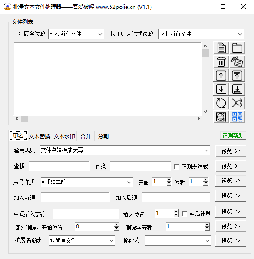Enable the 正则表达式 checkbox
Viewport: 254px width, 259px height.
[x=176, y=166]
